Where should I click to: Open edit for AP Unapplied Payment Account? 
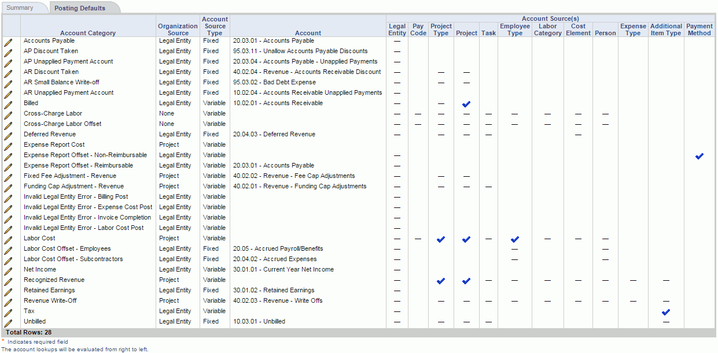8,63
